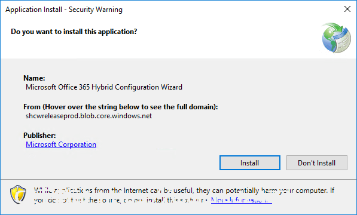357x215 pixels.
Task: Open the Microsoft Corporation publisher link
Action: [61, 145]
